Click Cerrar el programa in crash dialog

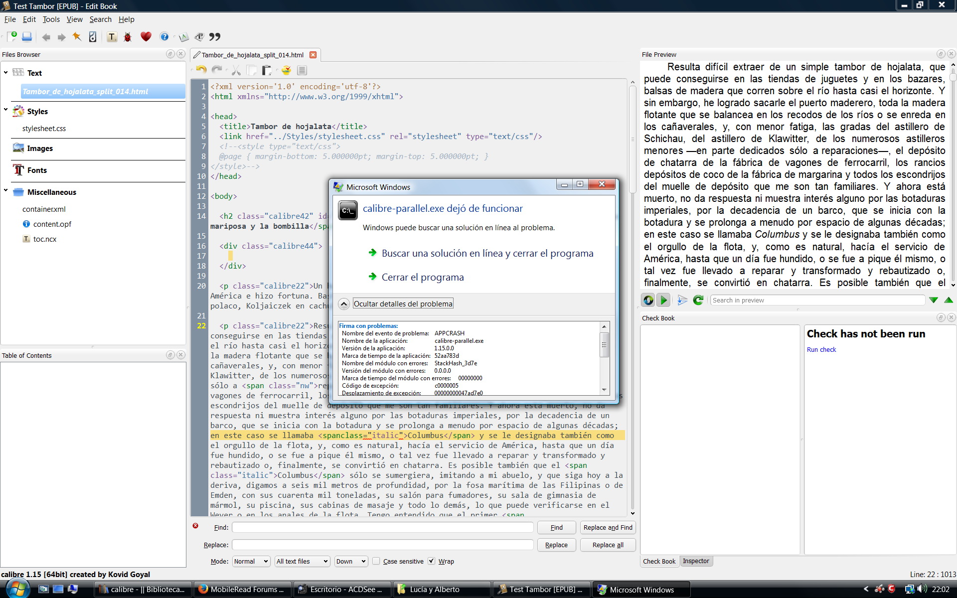[422, 278]
